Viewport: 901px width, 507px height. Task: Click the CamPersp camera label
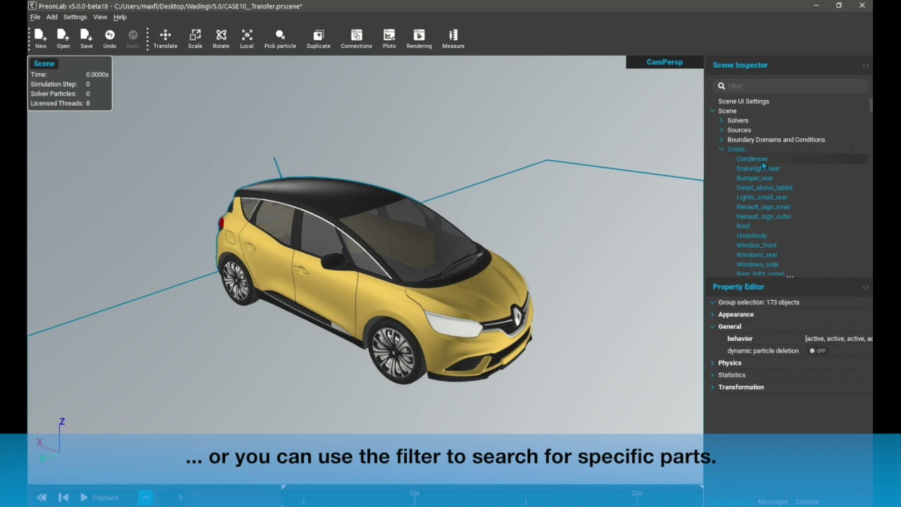click(x=664, y=62)
